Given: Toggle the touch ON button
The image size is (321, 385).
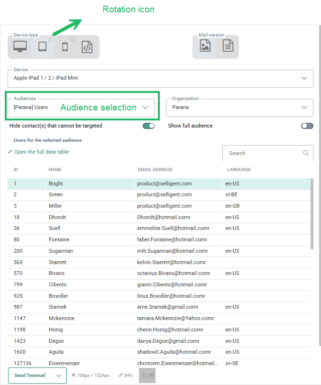Looking at the screenshot, I should pos(147,375).
